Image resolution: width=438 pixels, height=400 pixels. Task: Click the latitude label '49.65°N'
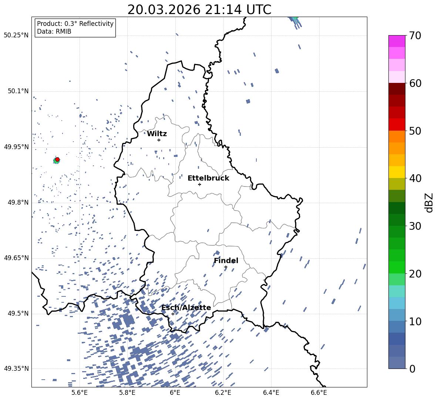16,258
